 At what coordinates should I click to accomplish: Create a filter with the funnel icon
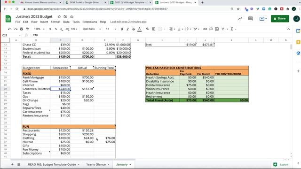pos(223,29)
